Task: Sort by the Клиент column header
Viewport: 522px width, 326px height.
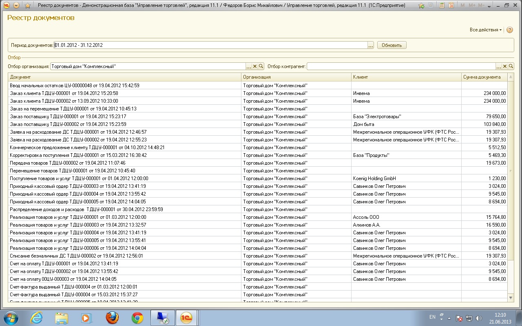Action: point(406,77)
